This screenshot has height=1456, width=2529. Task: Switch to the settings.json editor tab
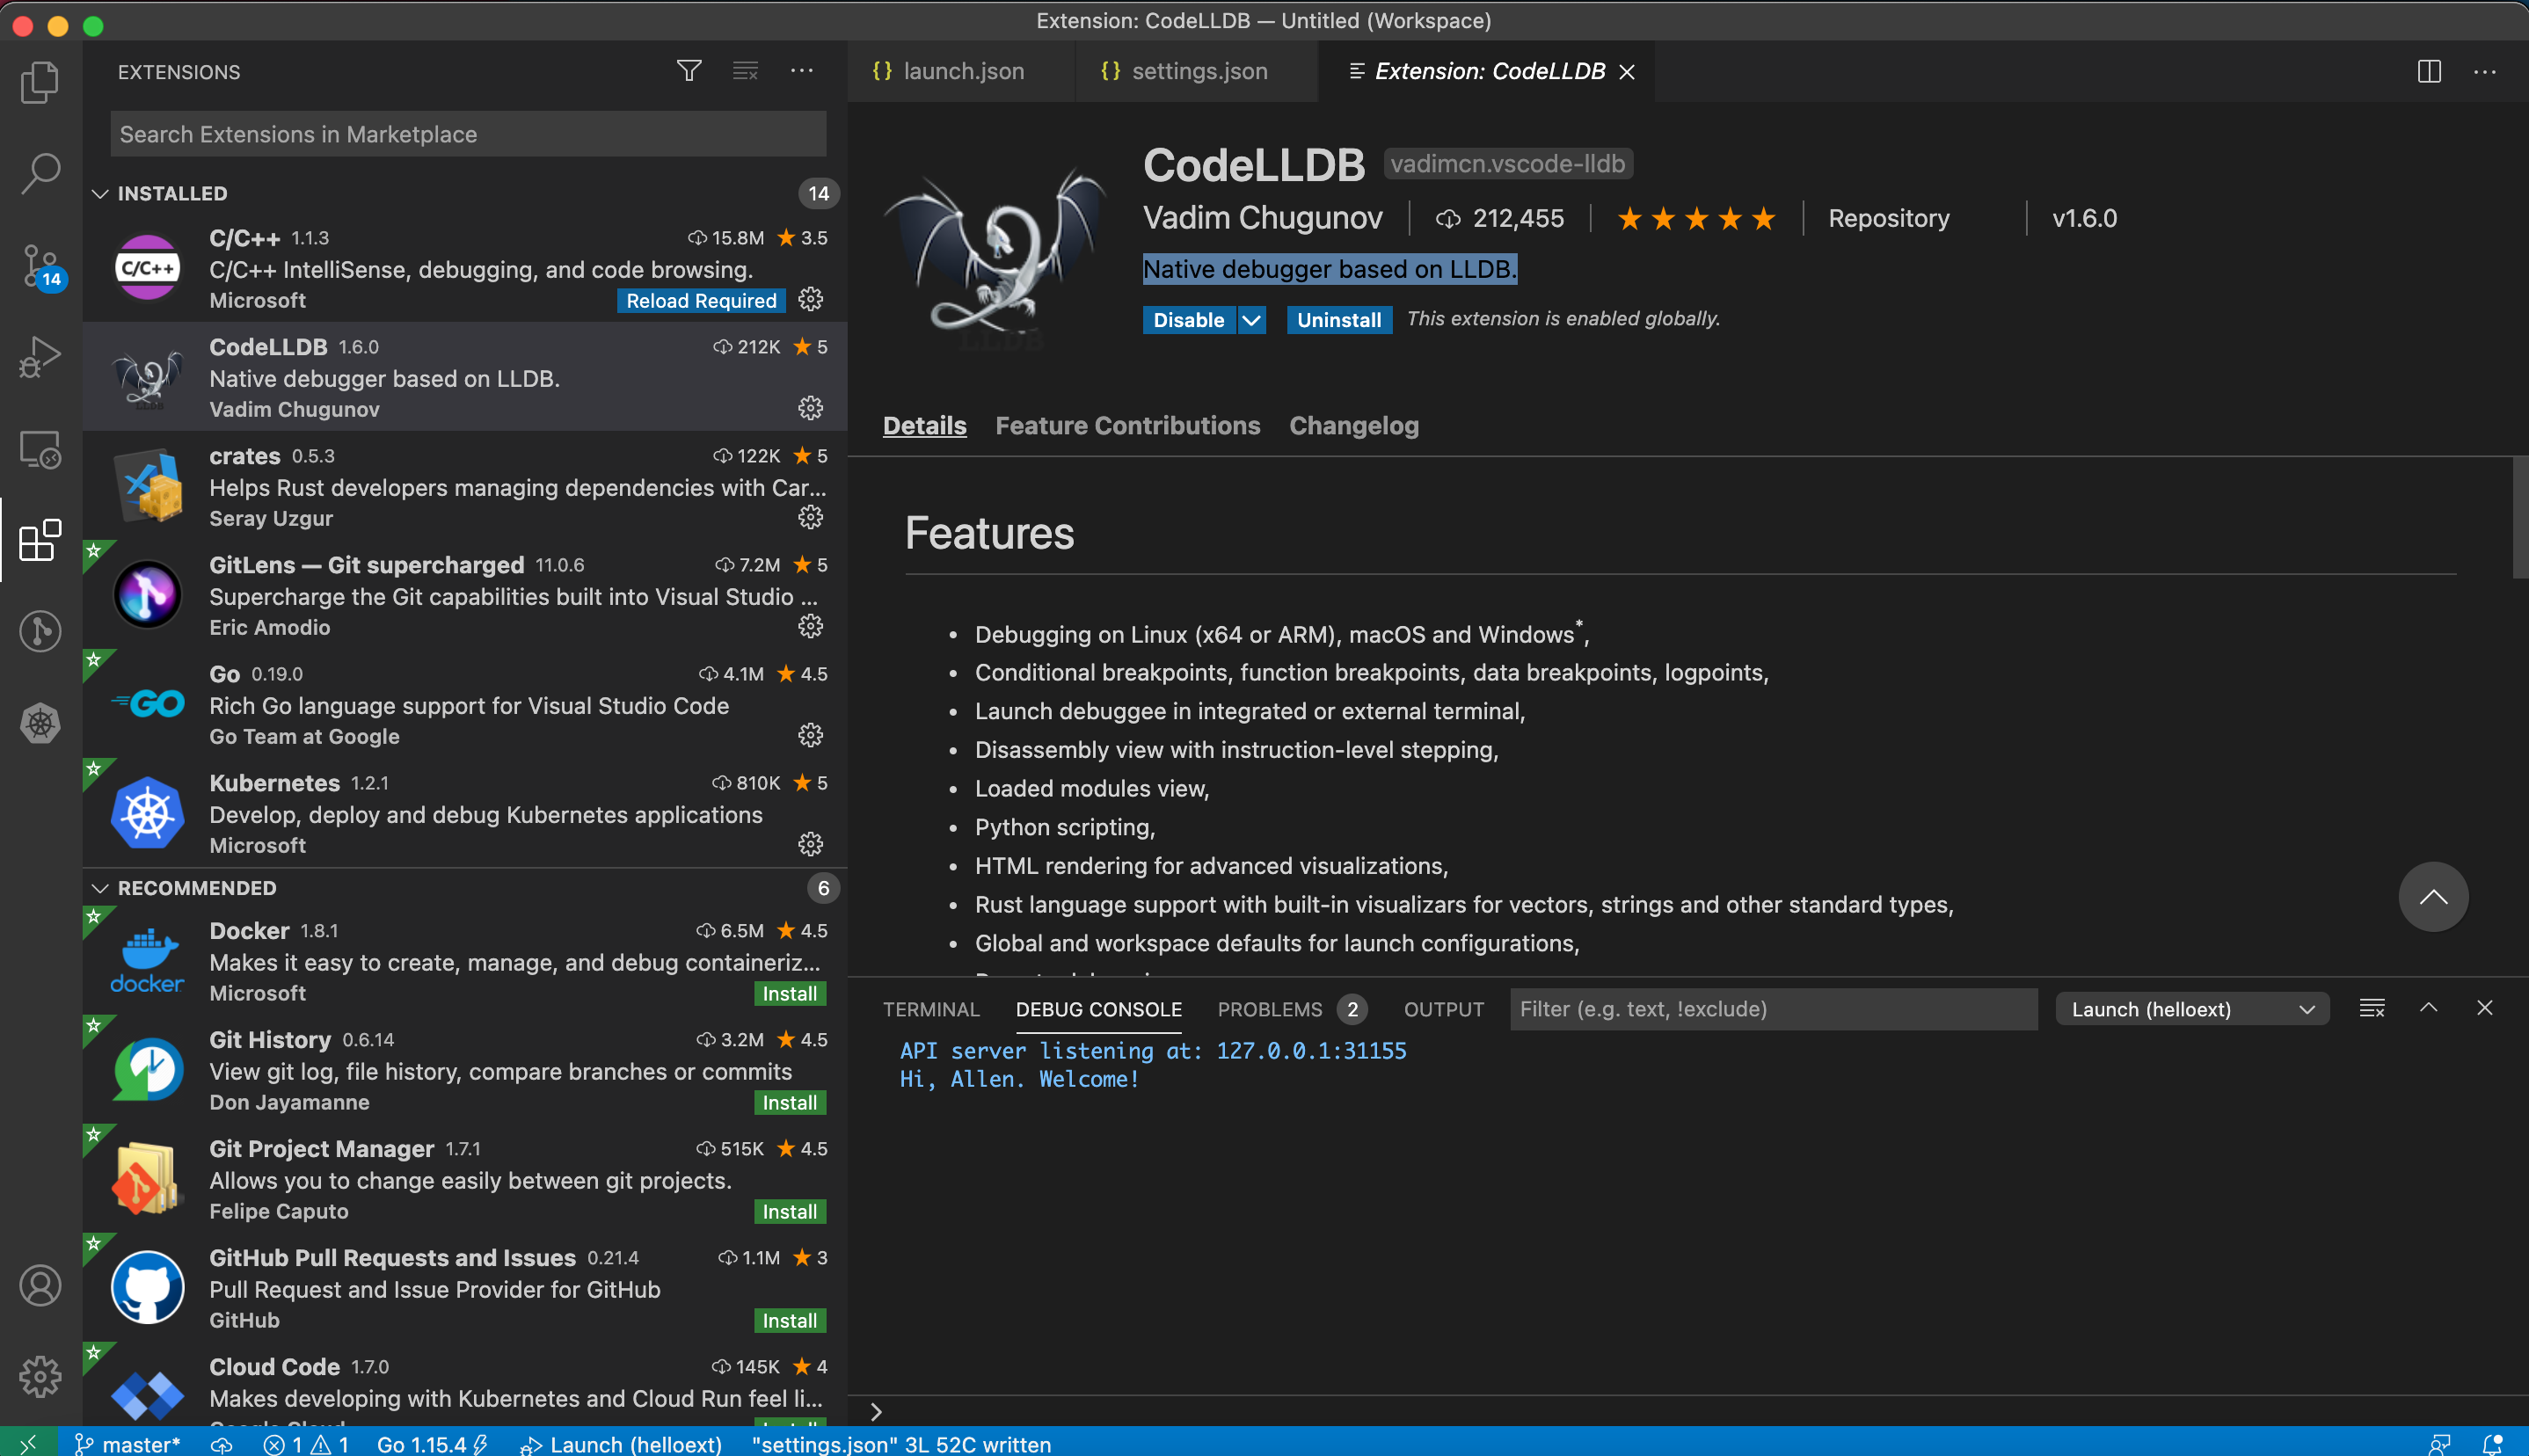[x=1198, y=71]
